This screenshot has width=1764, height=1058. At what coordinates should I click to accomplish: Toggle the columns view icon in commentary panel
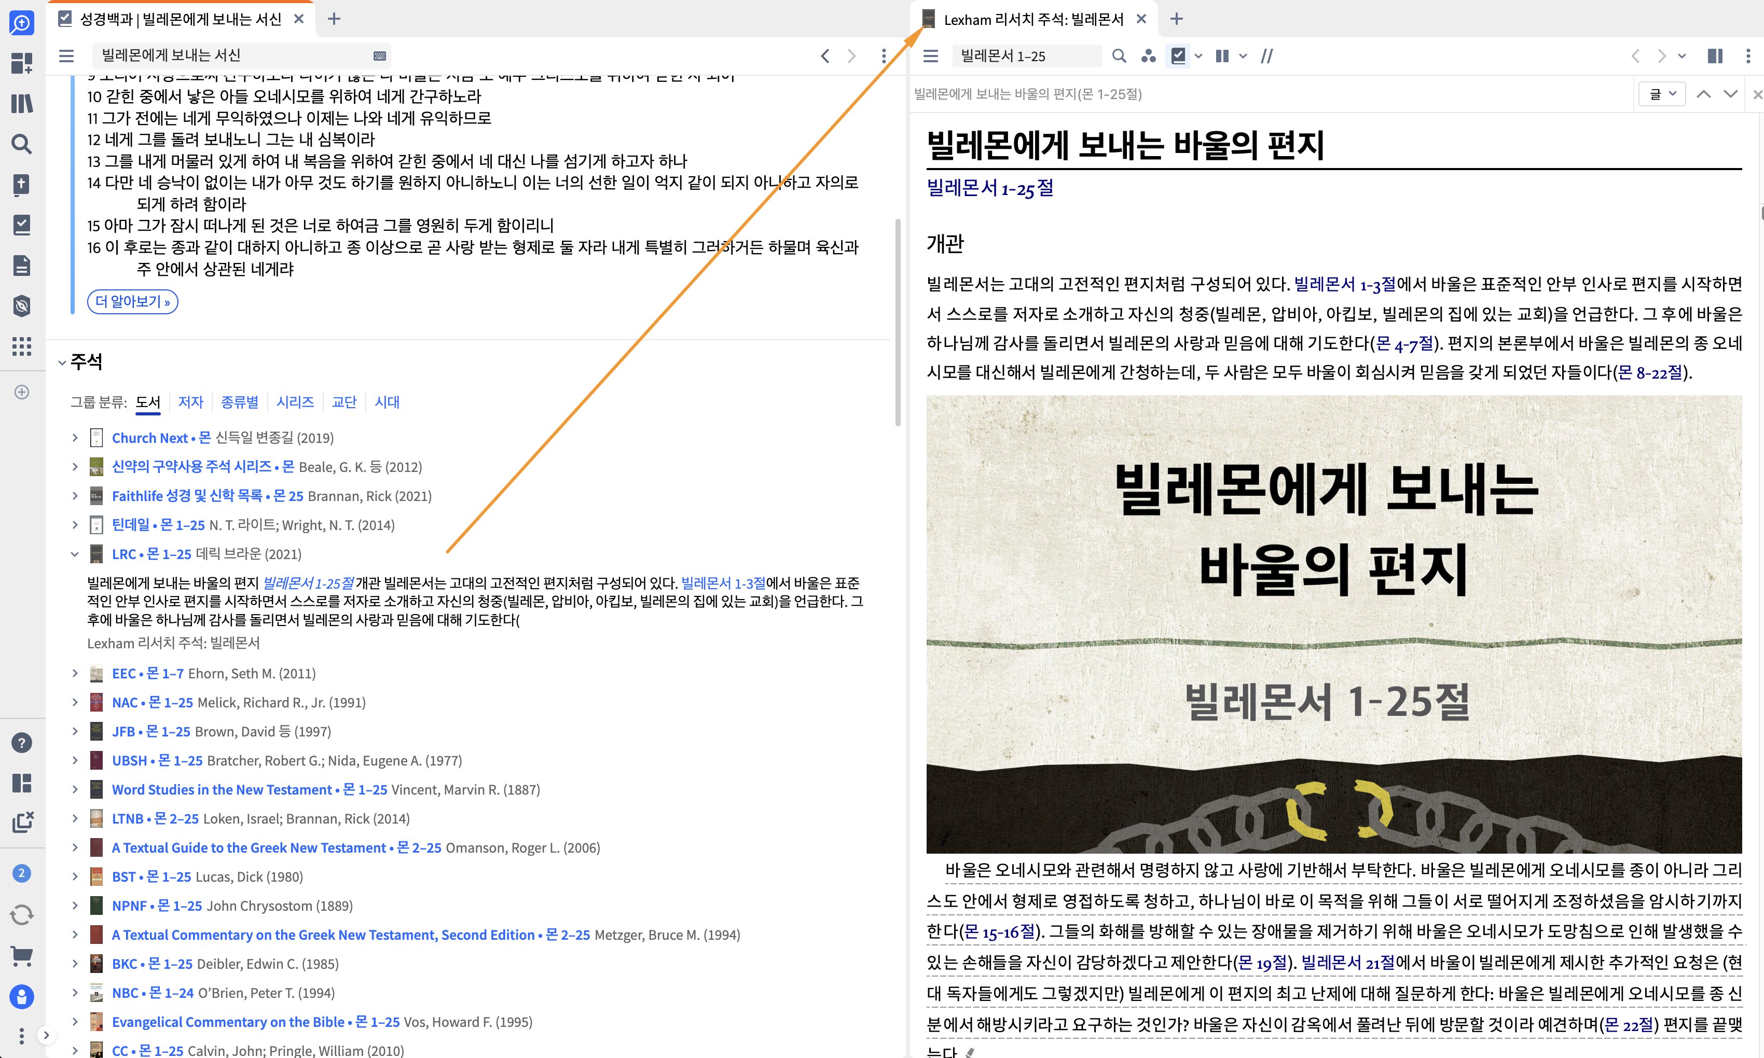tap(1715, 55)
